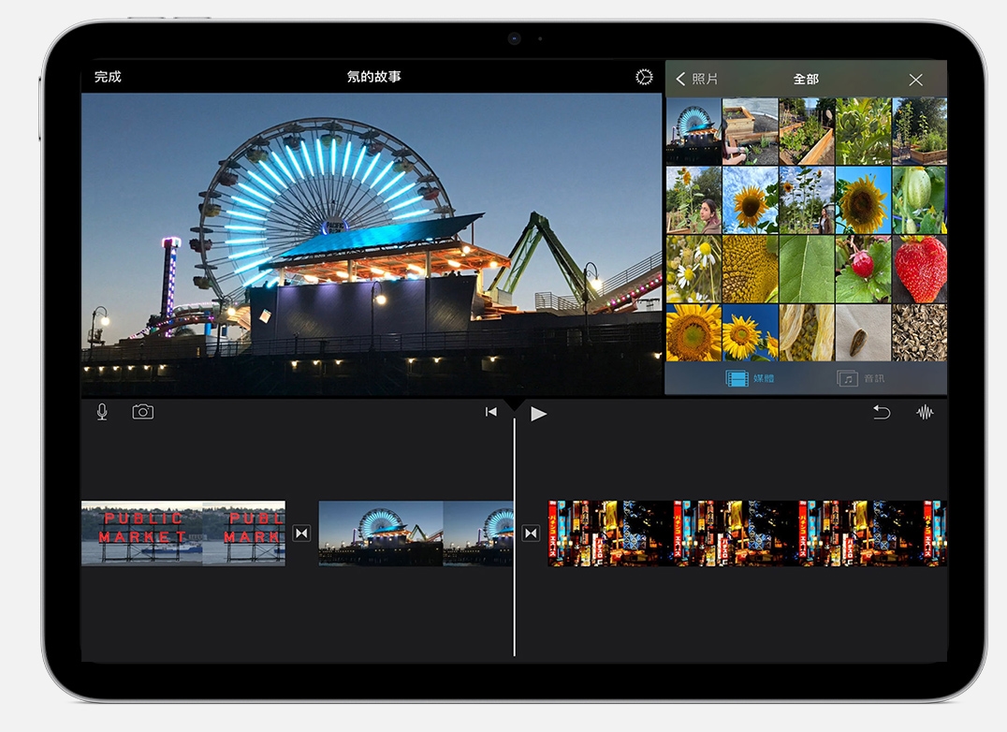Skip to beginning of timeline
This screenshot has width=1007, height=732.
pos(491,413)
